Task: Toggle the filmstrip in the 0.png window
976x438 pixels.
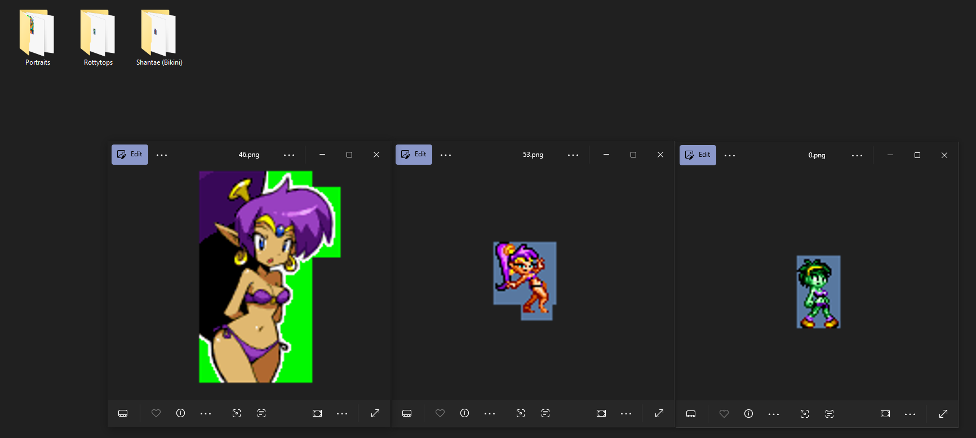Action: point(691,414)
